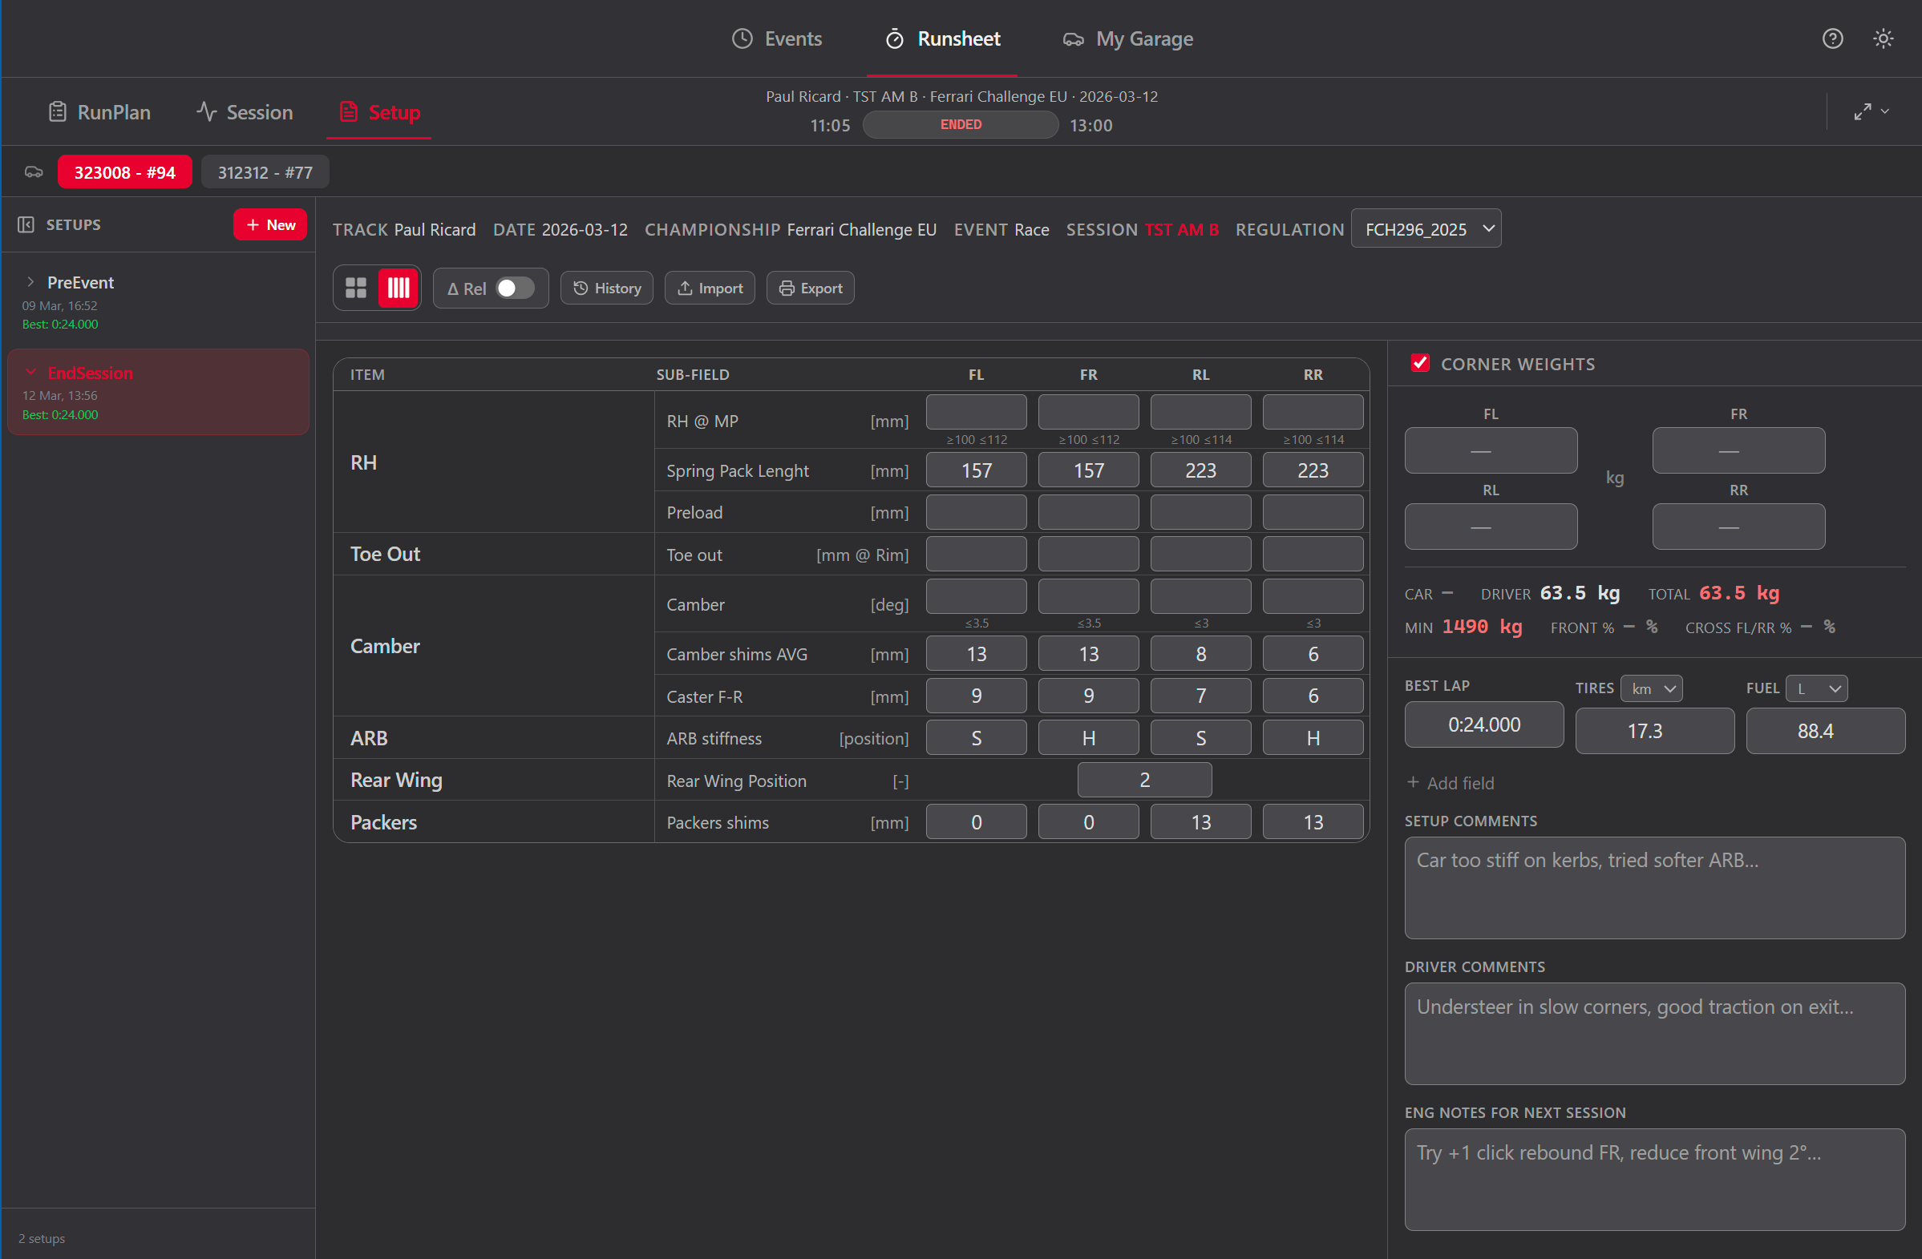Open the help question mark icon
1922x1259 pixels.
click(1833, 38)
